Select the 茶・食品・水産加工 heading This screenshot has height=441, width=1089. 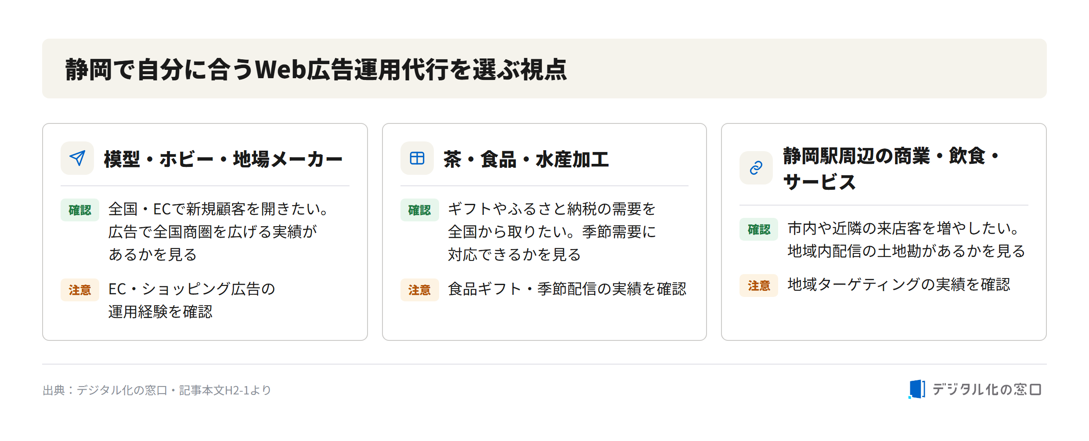pyautogui.click(x=526, y=159)
